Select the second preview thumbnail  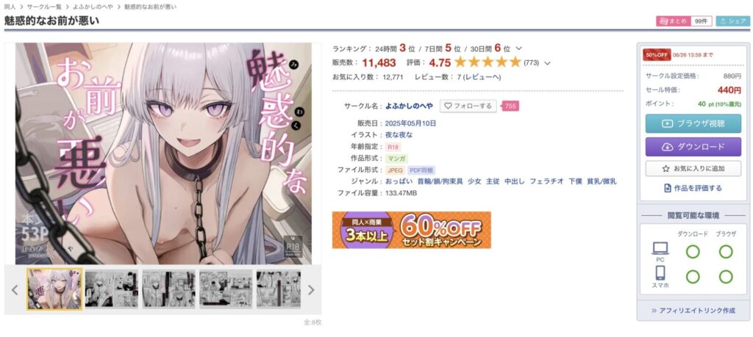pyautogui.click(x=112, y=289)
